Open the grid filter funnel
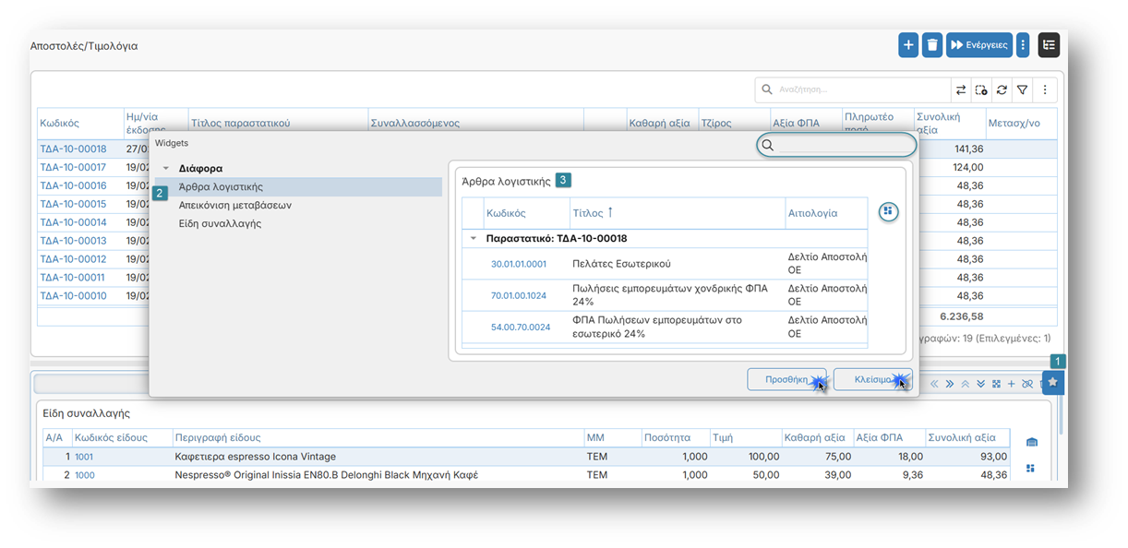The width and height of the screenshot is (1128, 548). pyautogui.click(x=1023, y=89)
